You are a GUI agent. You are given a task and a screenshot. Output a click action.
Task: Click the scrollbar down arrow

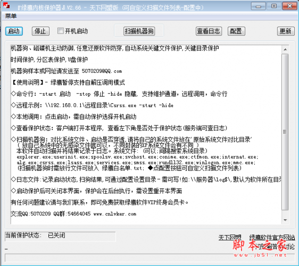pyautogui.click(x=285, y=220)
